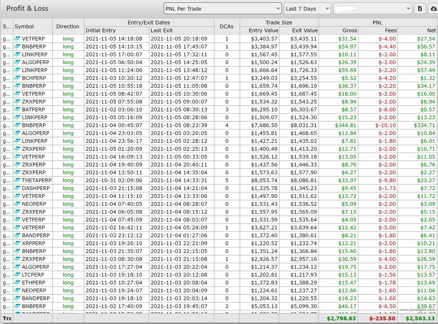Select the ETHPERP symbol cell
Screen dimensions: 438x324
click(x=33, y=283)
